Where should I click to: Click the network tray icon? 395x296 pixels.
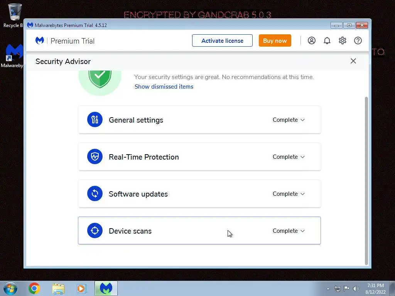[337, 289]
